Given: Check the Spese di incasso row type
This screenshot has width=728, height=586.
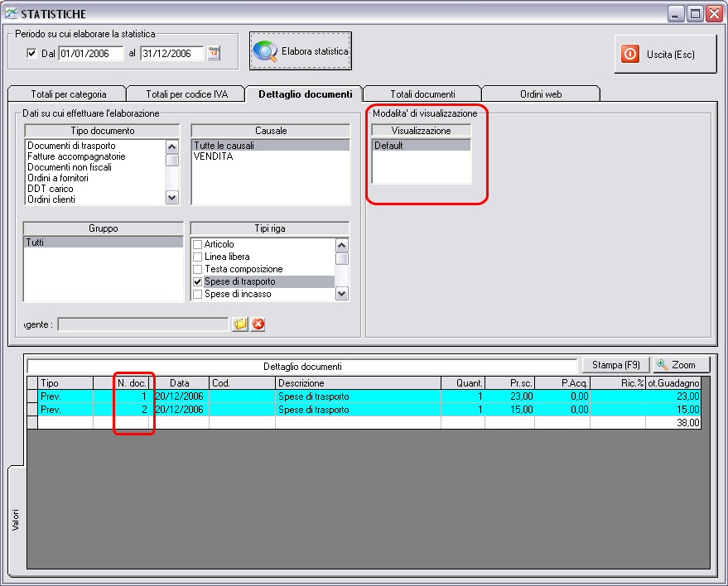Looking at the screenshot, I should (x=198, y=294).
